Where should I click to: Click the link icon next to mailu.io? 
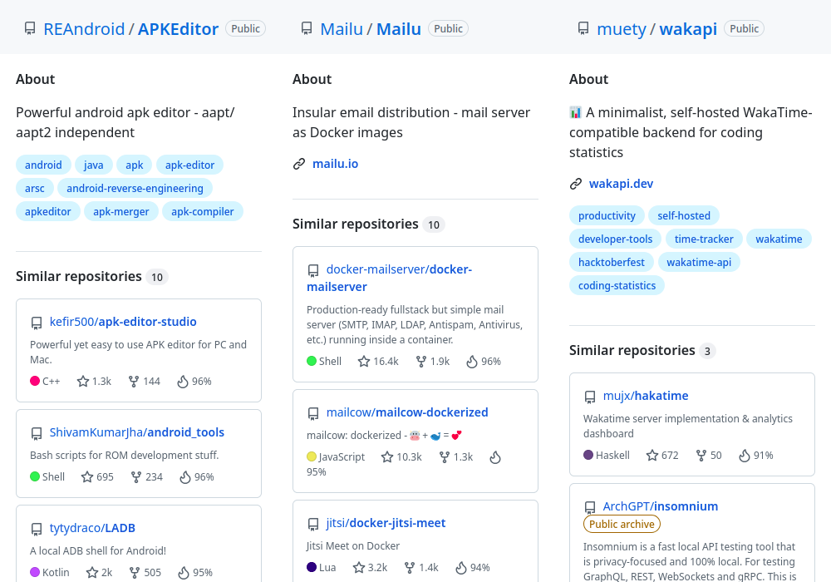click(299, 164)
